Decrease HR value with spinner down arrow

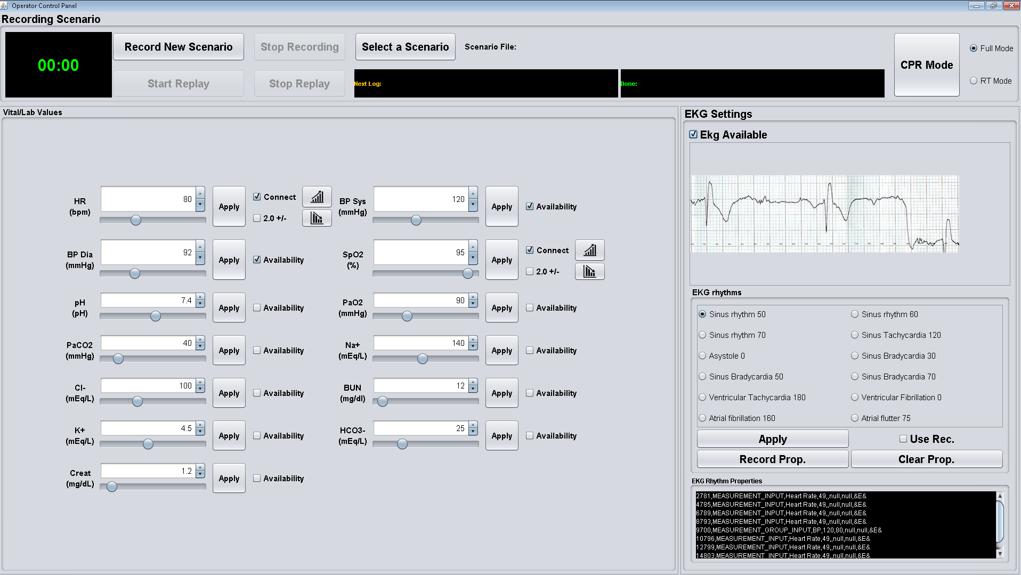(200, 205)
